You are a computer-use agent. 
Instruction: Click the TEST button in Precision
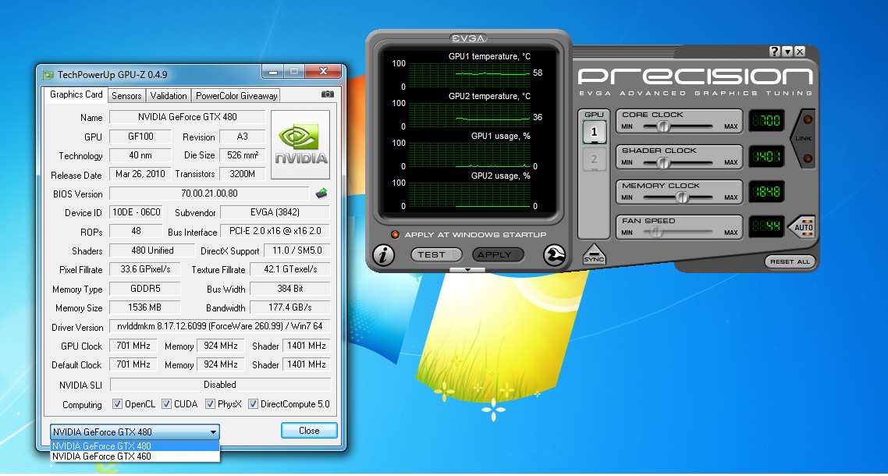pos(436,255)
